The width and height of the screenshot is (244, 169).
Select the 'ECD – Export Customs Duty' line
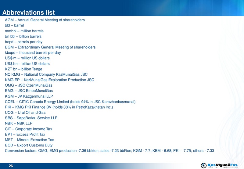point(29,145)
